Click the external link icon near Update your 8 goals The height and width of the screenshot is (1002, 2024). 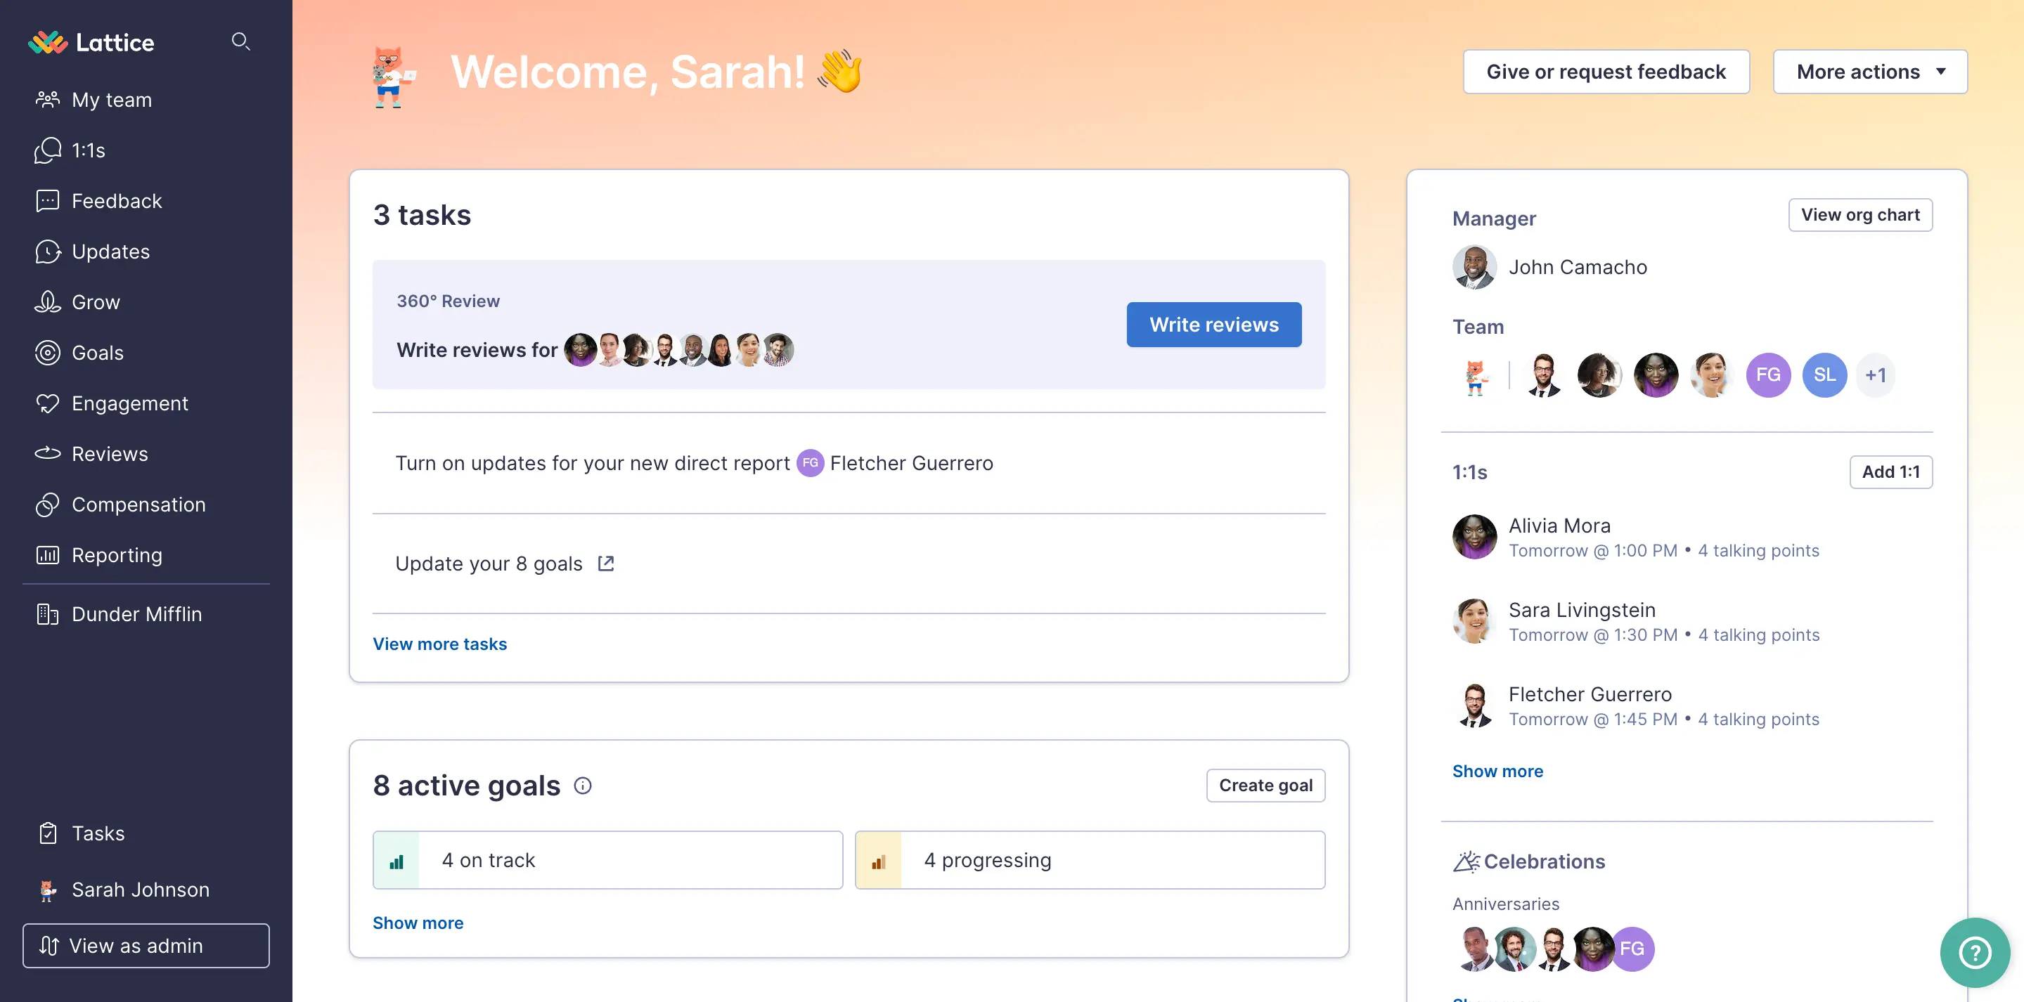[x=605, y=563]
